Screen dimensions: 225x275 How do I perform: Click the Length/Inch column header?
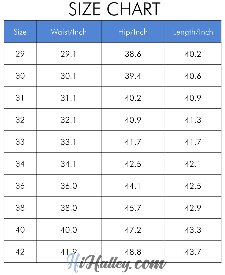[193, 32]
